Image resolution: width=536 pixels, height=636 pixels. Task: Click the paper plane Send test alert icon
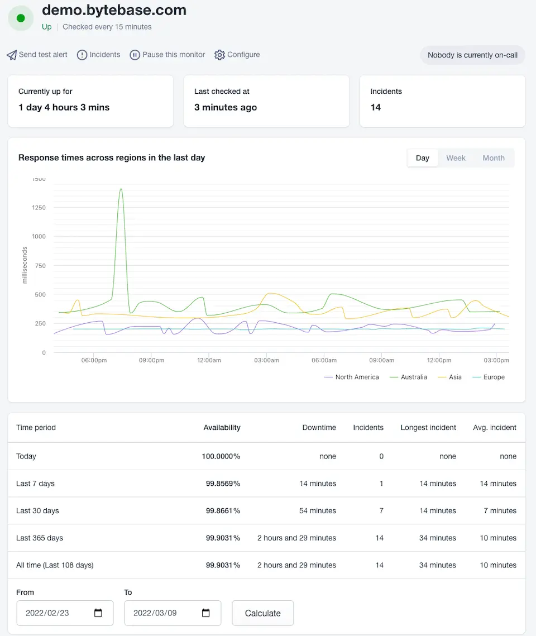coord(12,55)
